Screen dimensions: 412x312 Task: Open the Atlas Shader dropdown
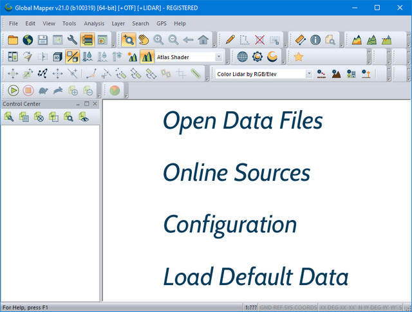point(218,57)
